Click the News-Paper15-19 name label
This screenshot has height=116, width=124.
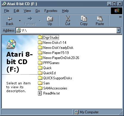click(x=56, y=53)
